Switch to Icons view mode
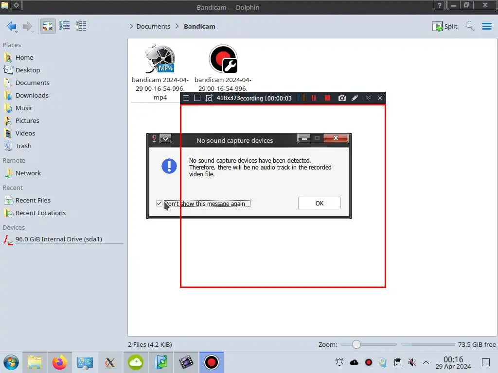The image size is (498, 373). [48, 26]
